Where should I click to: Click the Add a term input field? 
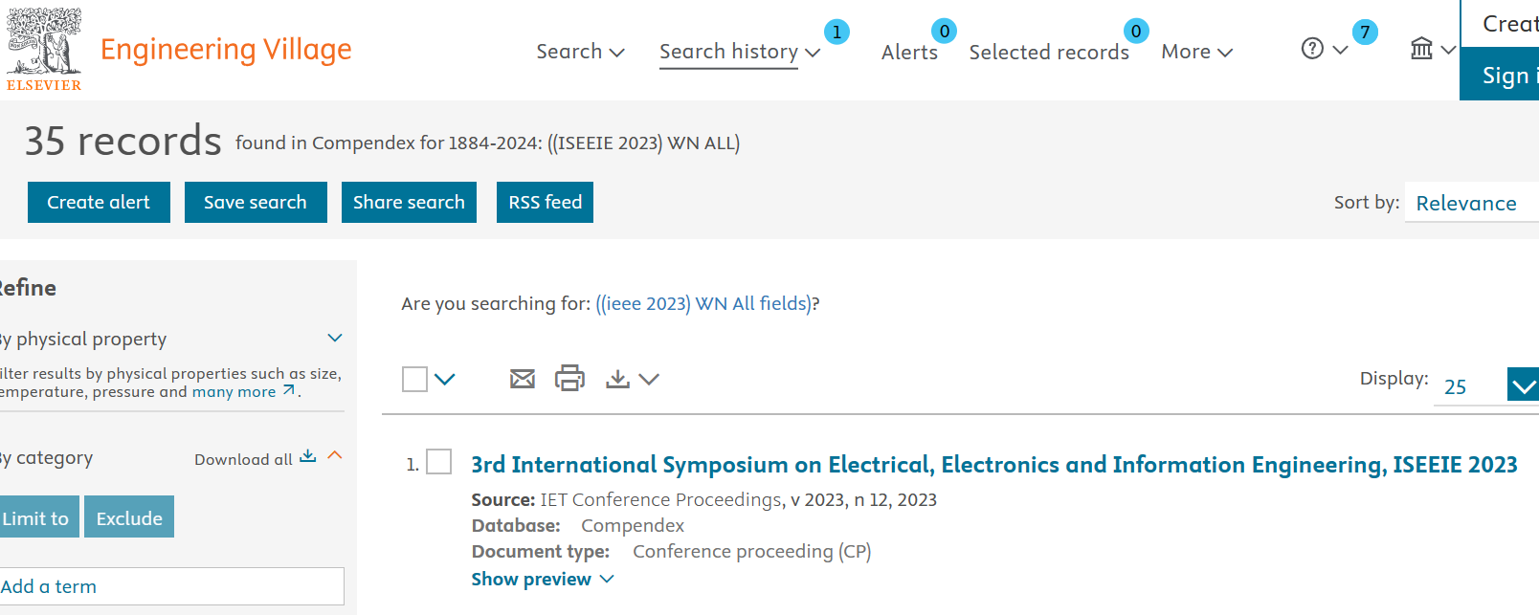pyautogui.click(x=170, y=586)
